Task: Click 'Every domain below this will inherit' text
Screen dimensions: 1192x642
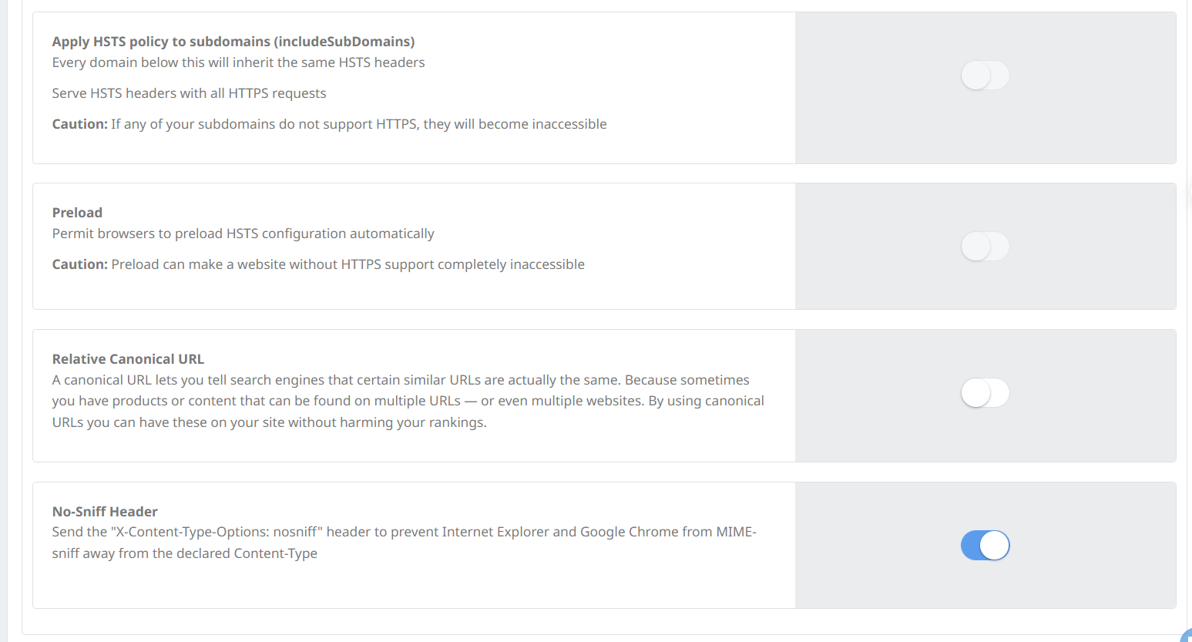Action: 238,62
